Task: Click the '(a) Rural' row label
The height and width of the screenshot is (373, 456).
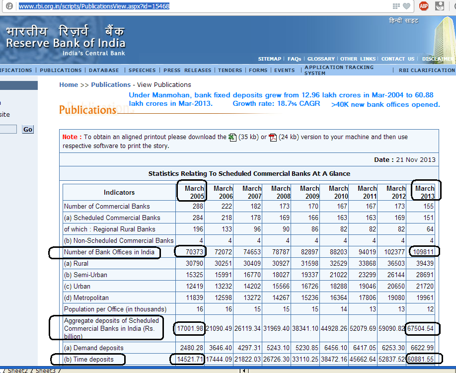Action: 76,263
